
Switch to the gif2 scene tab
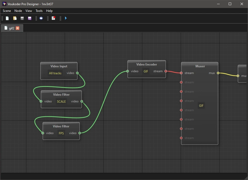tap(12, 28)
